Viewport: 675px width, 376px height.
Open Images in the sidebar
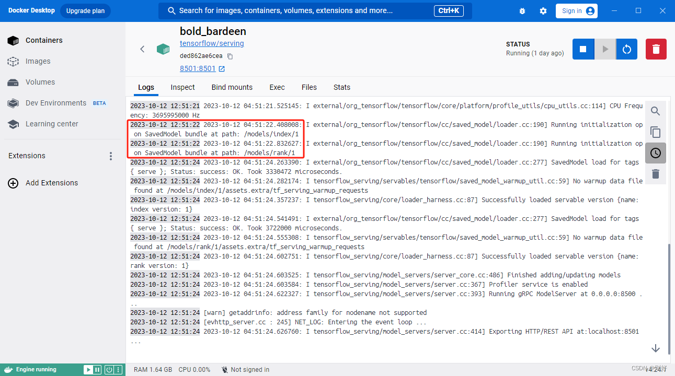(x=63, y=61)
